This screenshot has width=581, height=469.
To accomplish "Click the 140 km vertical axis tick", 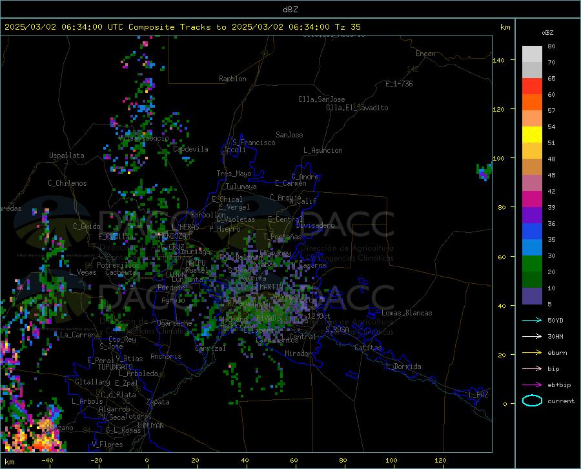I will [x=499, y=60].
